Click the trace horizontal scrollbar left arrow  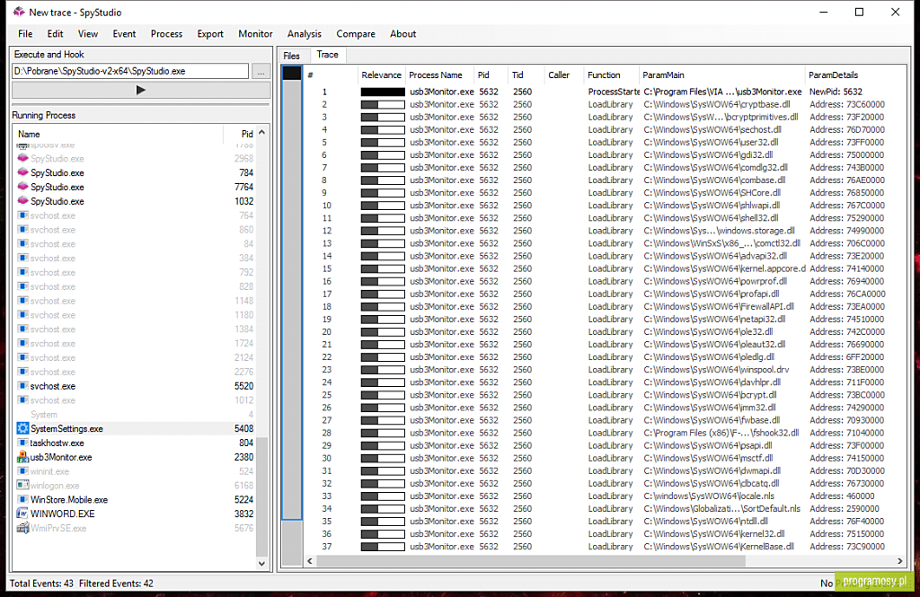pyautogui.click(x=310, y=561)
